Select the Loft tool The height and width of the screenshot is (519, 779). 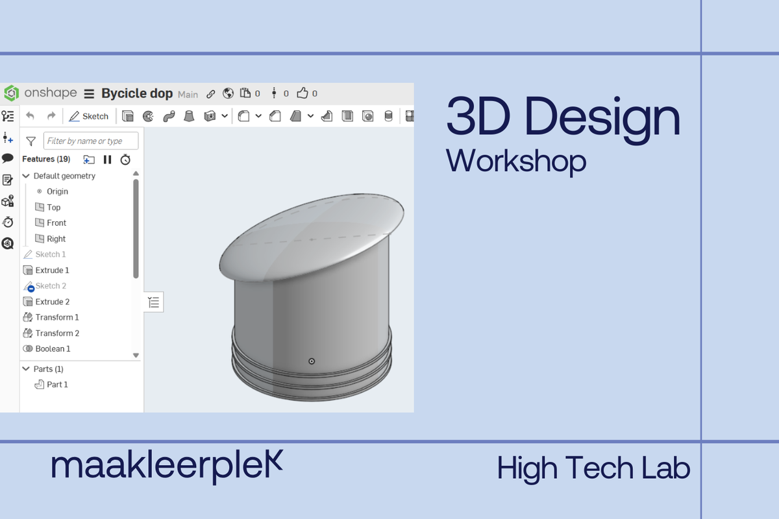[189, 116]
